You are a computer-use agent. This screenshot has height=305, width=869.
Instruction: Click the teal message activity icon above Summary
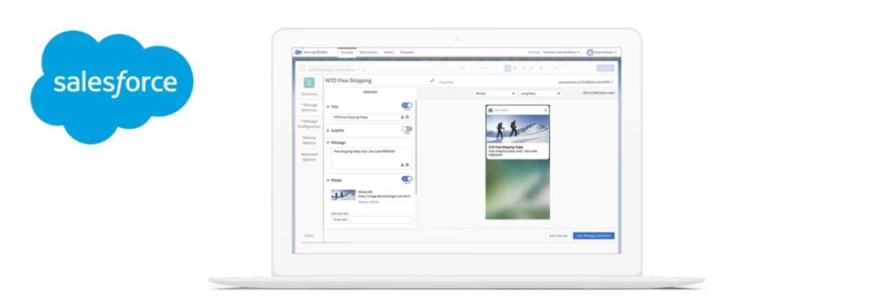click(309, 82)
